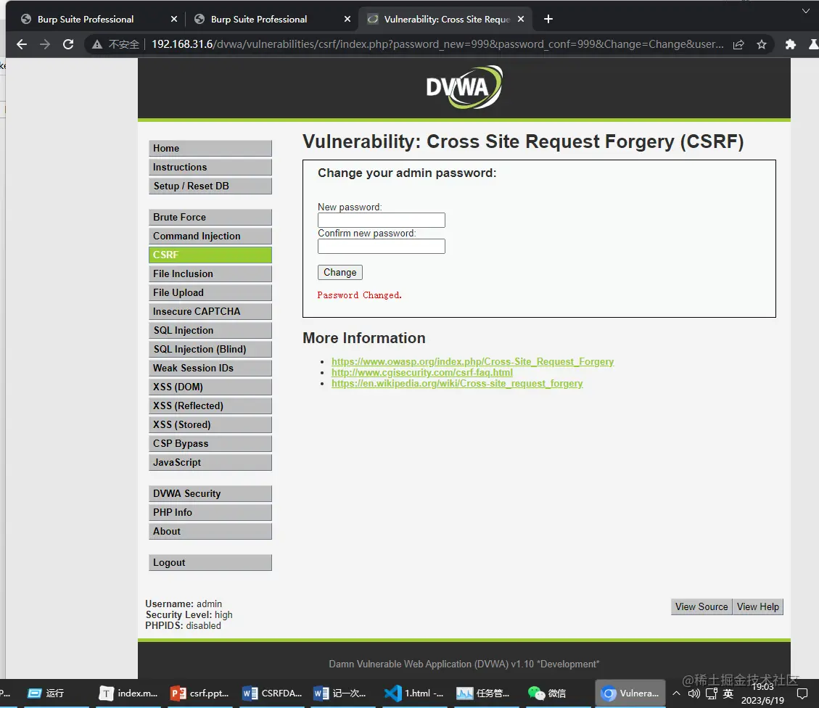819x708 pixels.
Task: Open Weak Session IDs page
Action: (210, 368)
